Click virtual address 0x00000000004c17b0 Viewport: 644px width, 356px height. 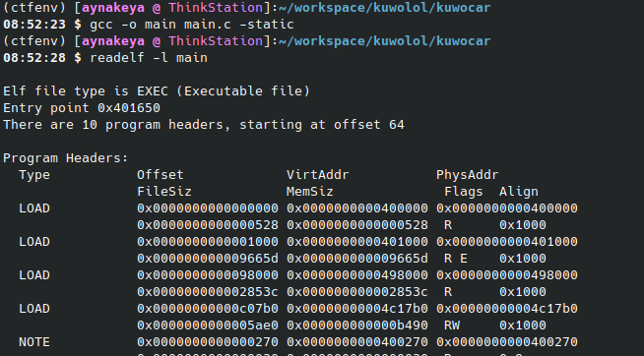click(x=357, y=309)
